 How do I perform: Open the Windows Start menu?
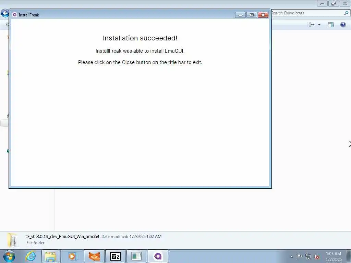pos(9,256)
